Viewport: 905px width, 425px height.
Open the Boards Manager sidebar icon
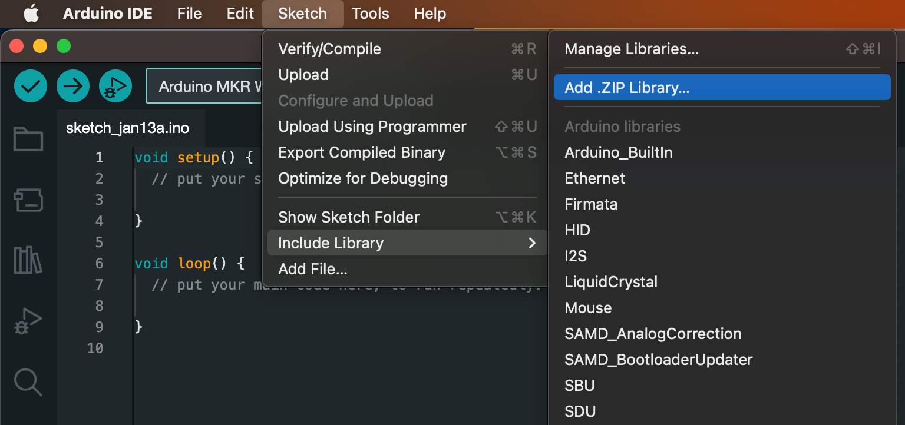28,200
